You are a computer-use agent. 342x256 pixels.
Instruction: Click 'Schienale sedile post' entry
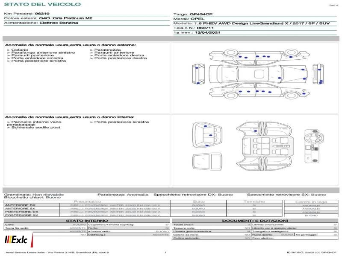(x=34, y=127)
